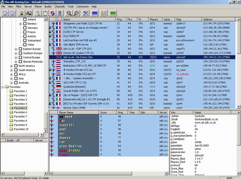
Task: Collapse the Favorites tree node
Action: pyautogui.click(x=2, y=87)
